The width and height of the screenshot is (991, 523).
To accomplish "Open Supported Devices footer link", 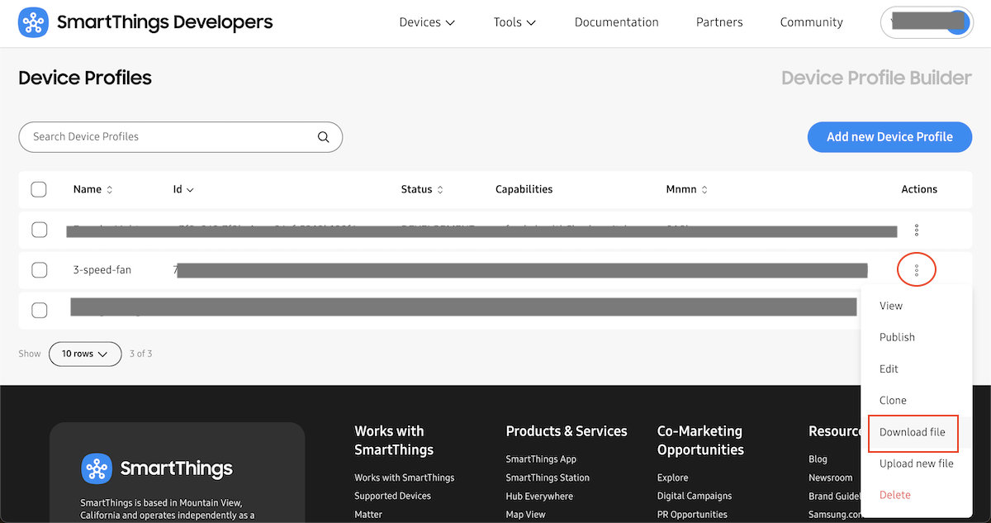I will pos(392,496).
